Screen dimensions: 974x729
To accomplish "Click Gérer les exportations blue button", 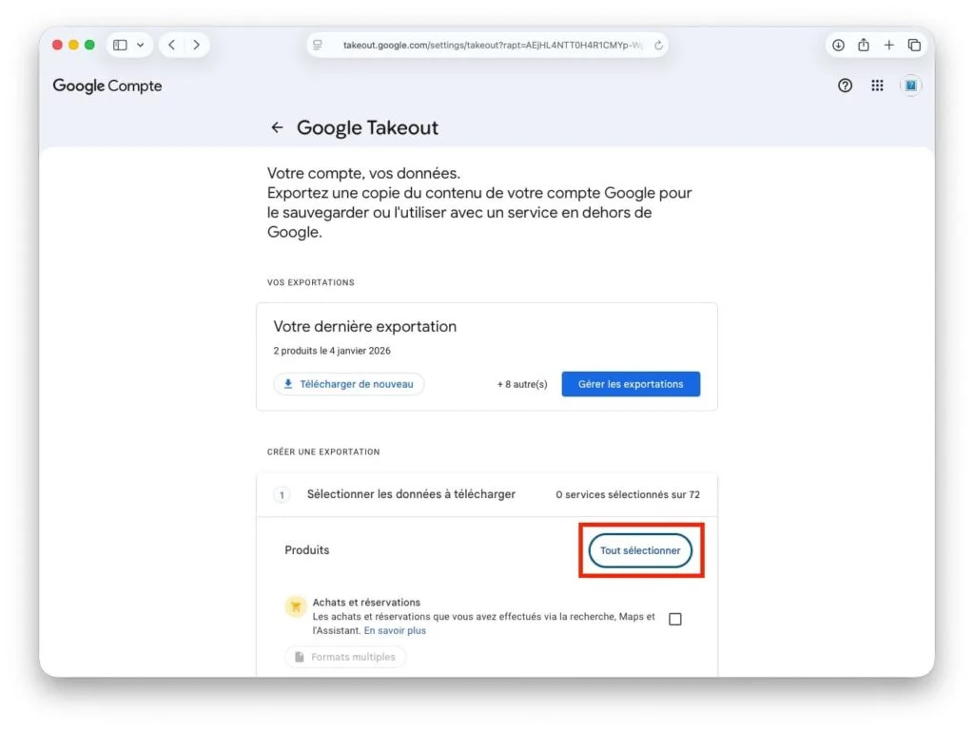I will [x=631, y=384].
